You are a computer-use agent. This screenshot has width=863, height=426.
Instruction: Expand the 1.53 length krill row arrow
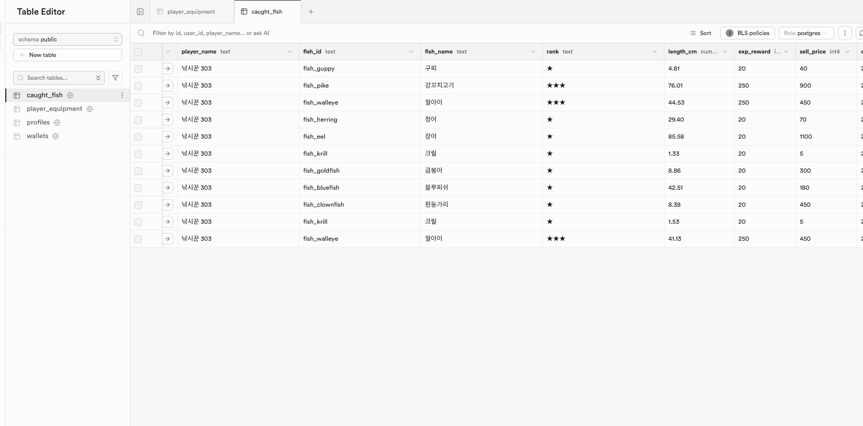(x=167, y=222)
